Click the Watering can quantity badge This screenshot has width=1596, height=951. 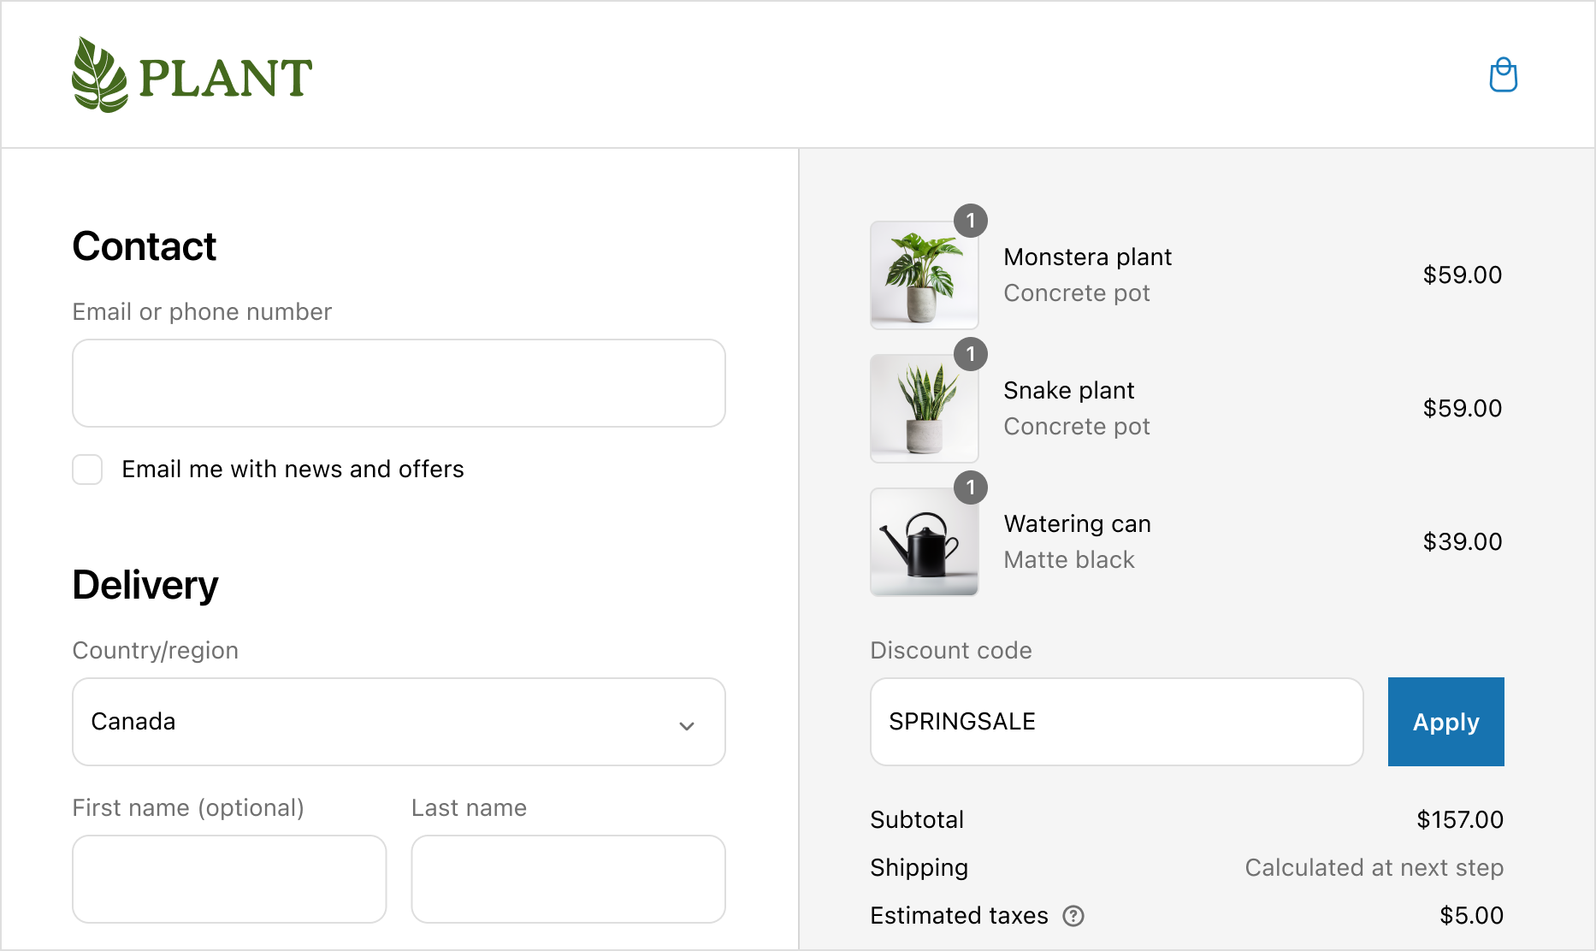tap(971, 487)
